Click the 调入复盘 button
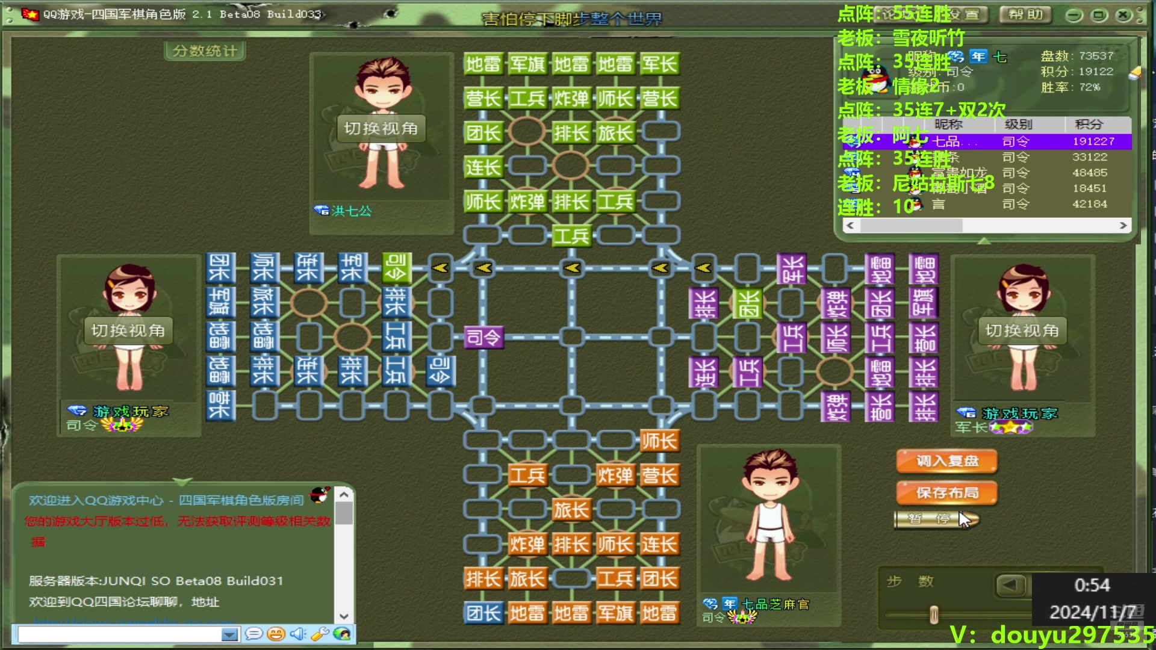Screen dimensions: 1156x650 pyautogui.click(x=947, y=461)
